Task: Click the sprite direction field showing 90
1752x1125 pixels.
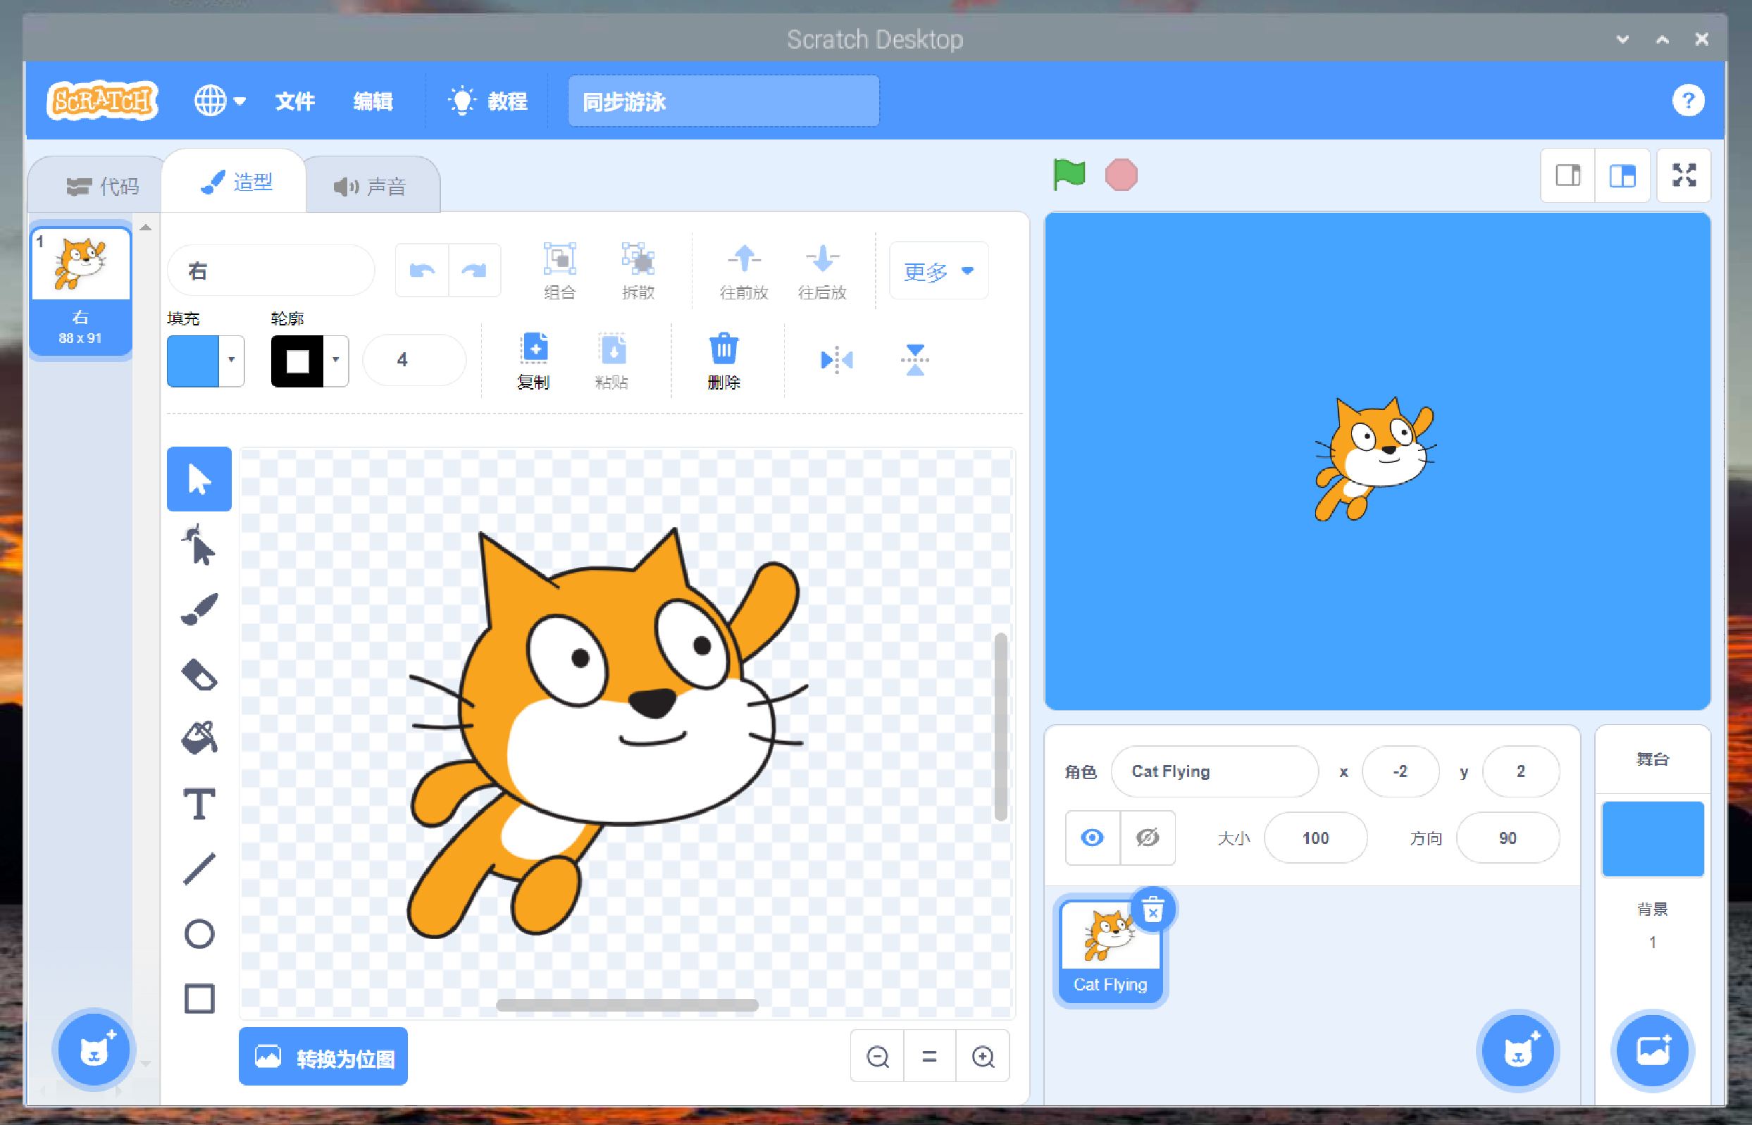Action: (1508, 837)
